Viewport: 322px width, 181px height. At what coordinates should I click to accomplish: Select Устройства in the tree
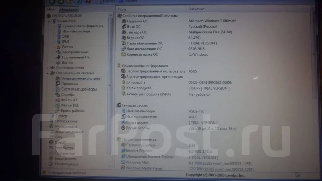pyautogui.click(x=64, y=148)
